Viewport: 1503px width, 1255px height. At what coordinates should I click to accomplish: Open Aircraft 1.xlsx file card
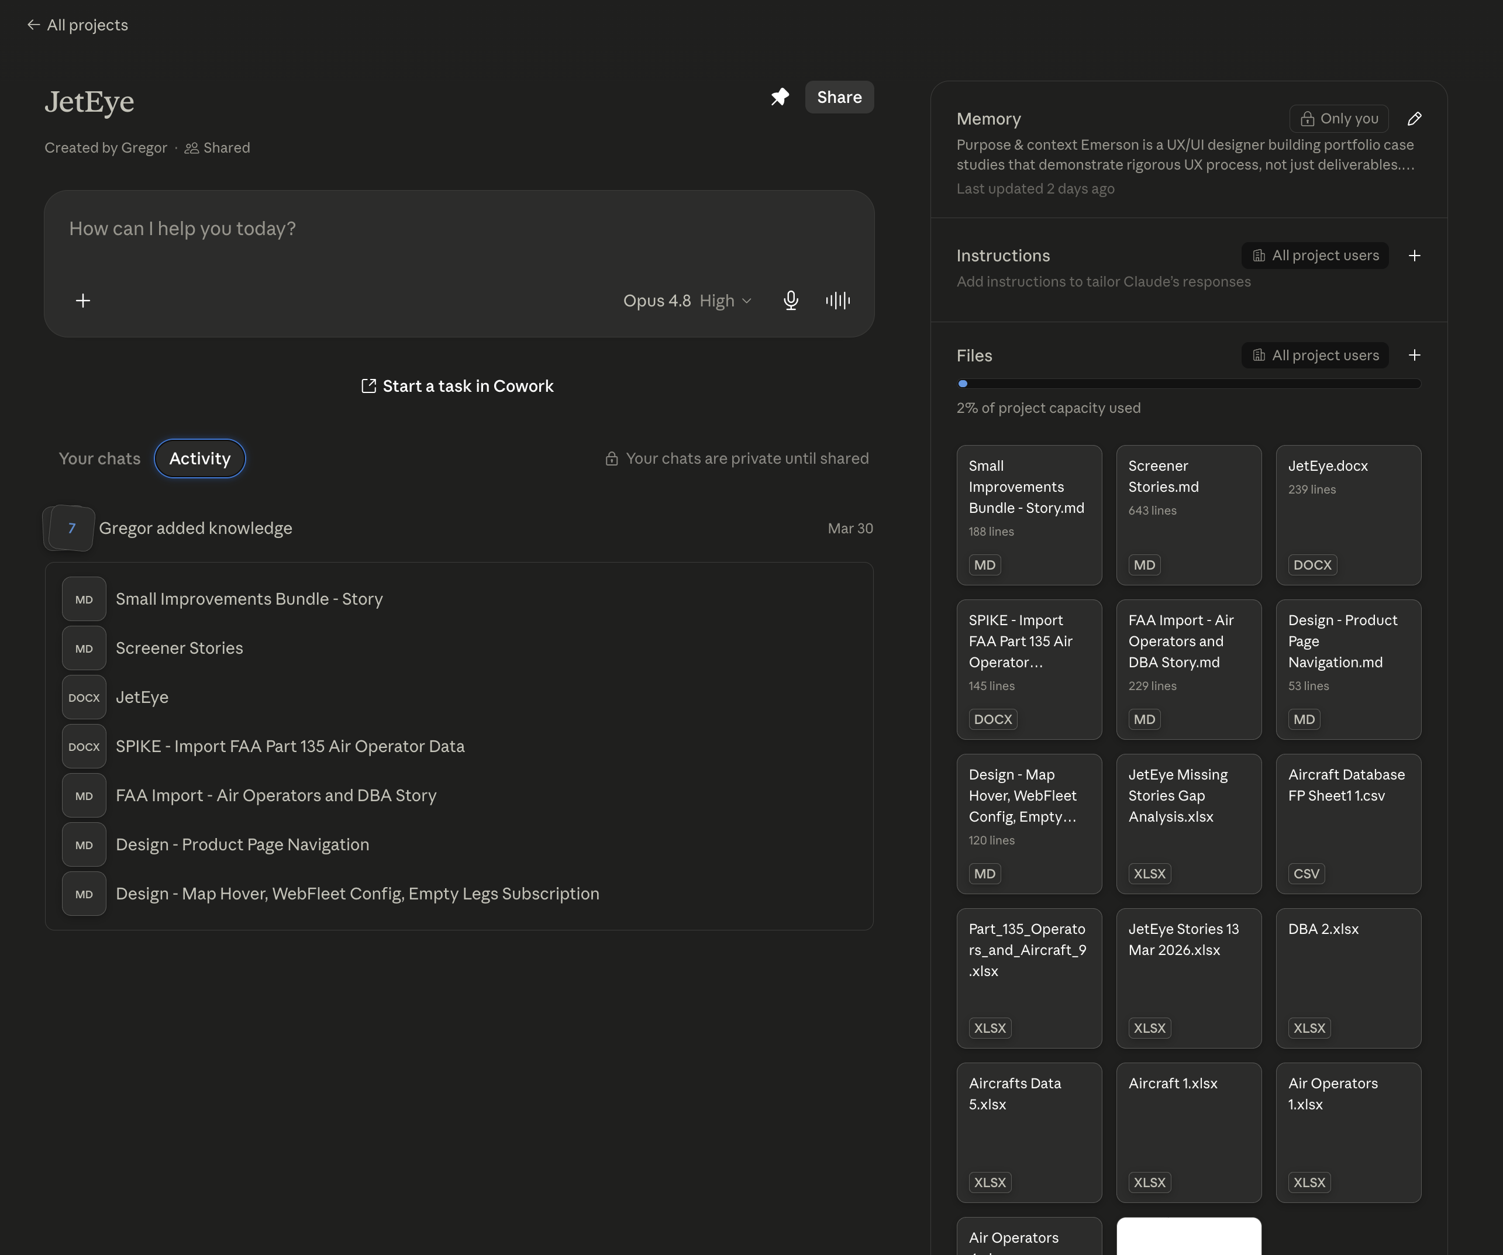(x=1189, y=1133)
